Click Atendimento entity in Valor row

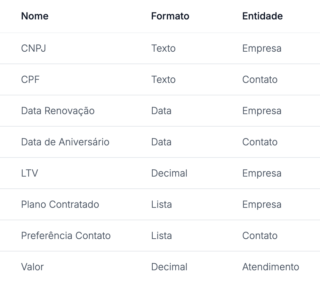[x=270, y=267]
